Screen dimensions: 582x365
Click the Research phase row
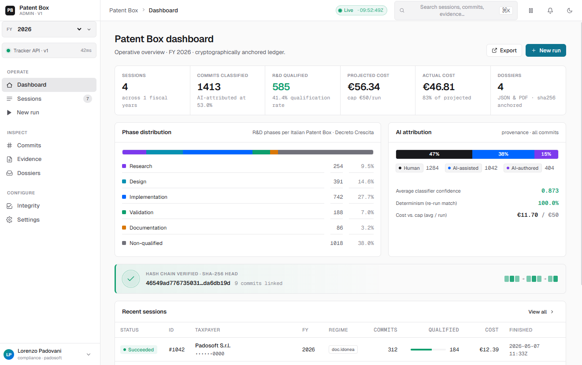point(248,166)
